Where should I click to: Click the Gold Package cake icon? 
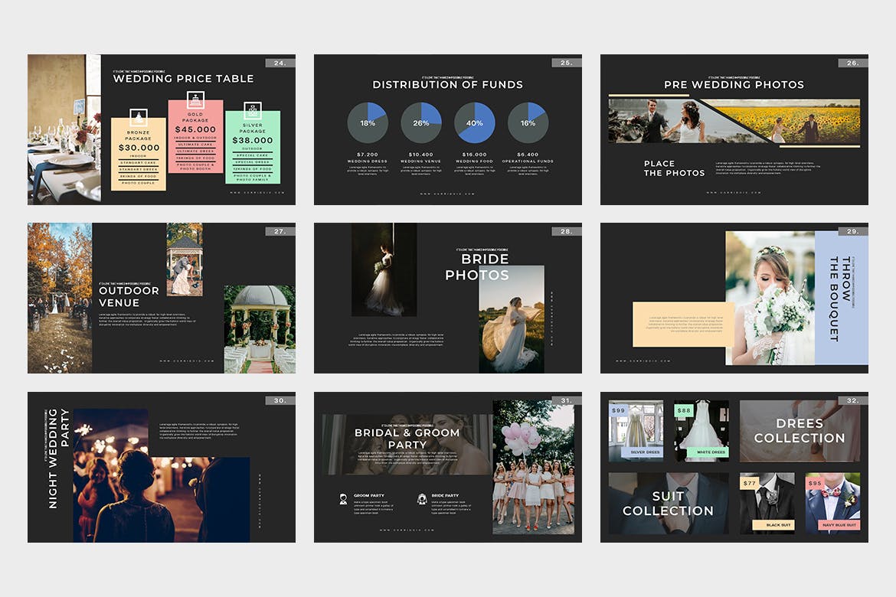(x=195, y=99)
